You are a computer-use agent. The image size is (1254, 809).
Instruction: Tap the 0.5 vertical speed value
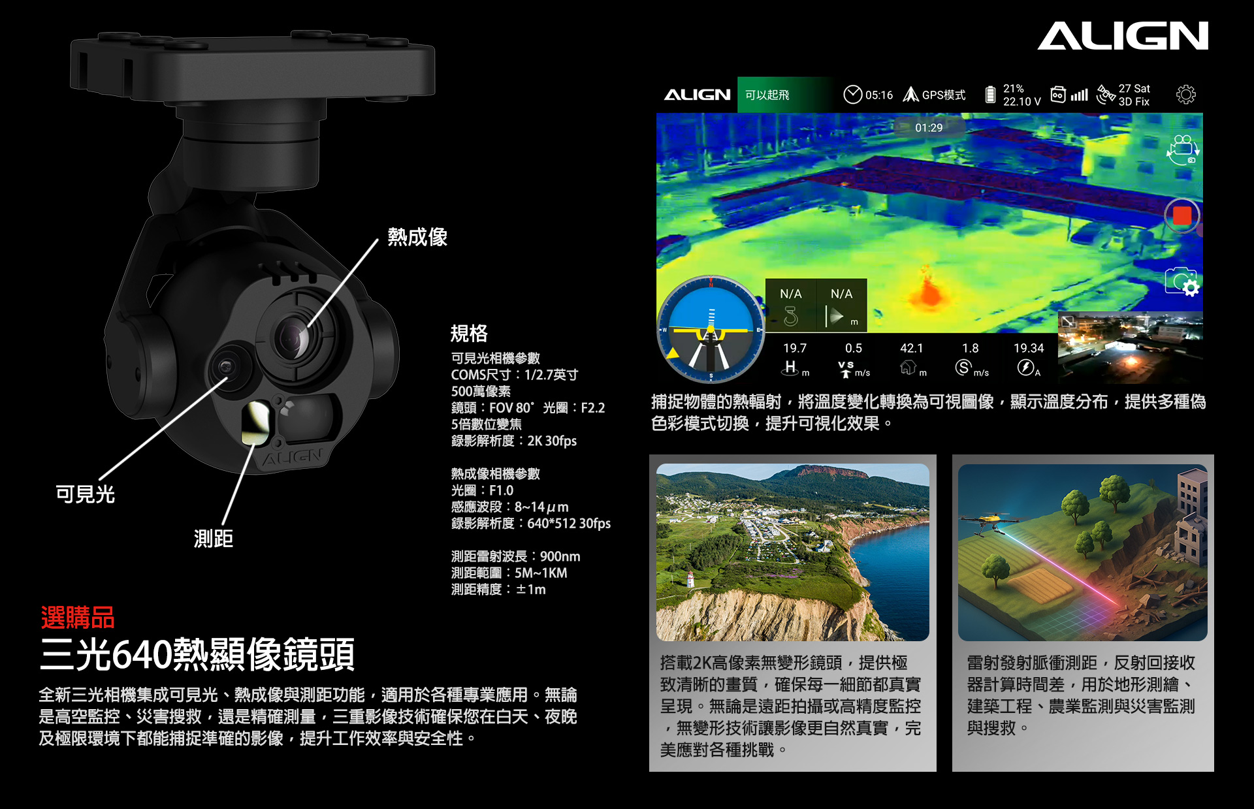[x=854, y=348]
